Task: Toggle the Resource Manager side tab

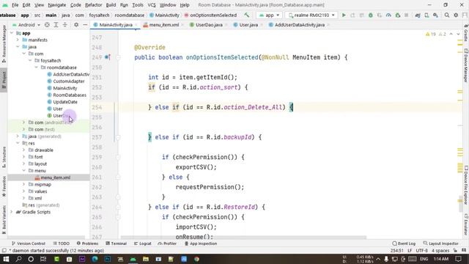Action: pos(4,44)
